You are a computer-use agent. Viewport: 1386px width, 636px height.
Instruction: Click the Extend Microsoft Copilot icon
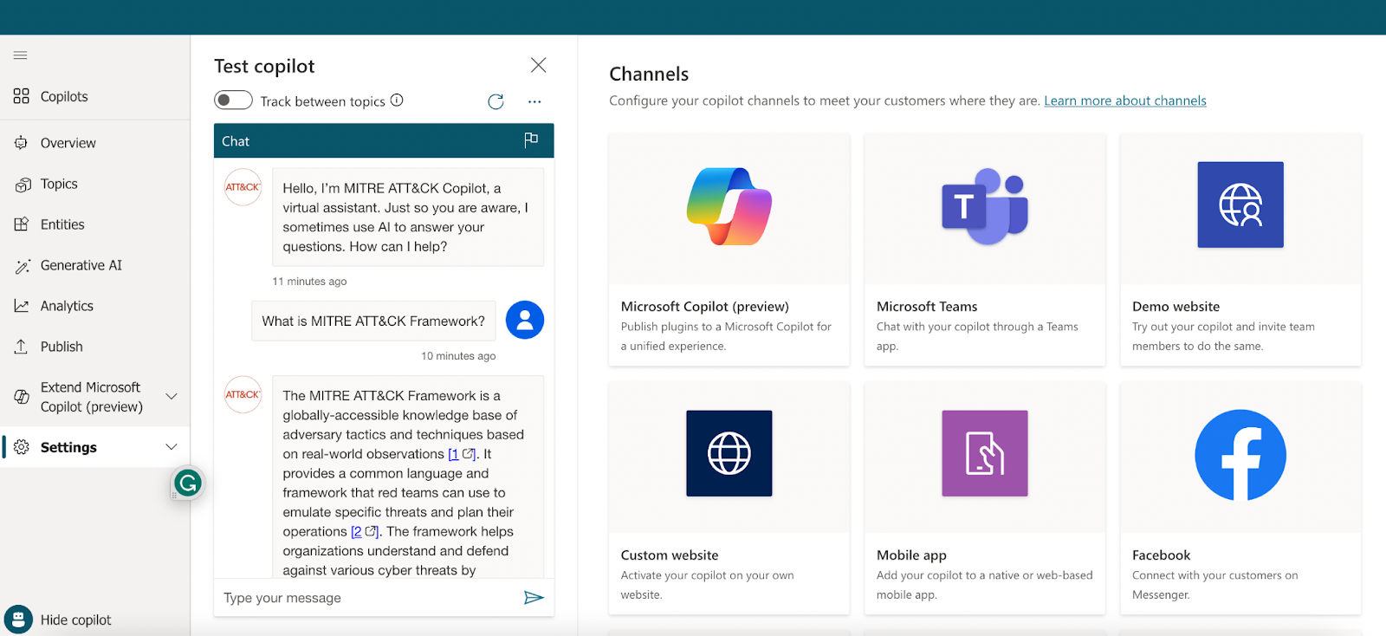tap(22, 397)
